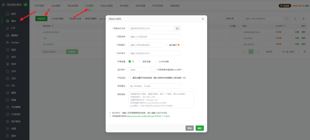
Task: Select the 指定变量 radio option
Action: [140, 62]
